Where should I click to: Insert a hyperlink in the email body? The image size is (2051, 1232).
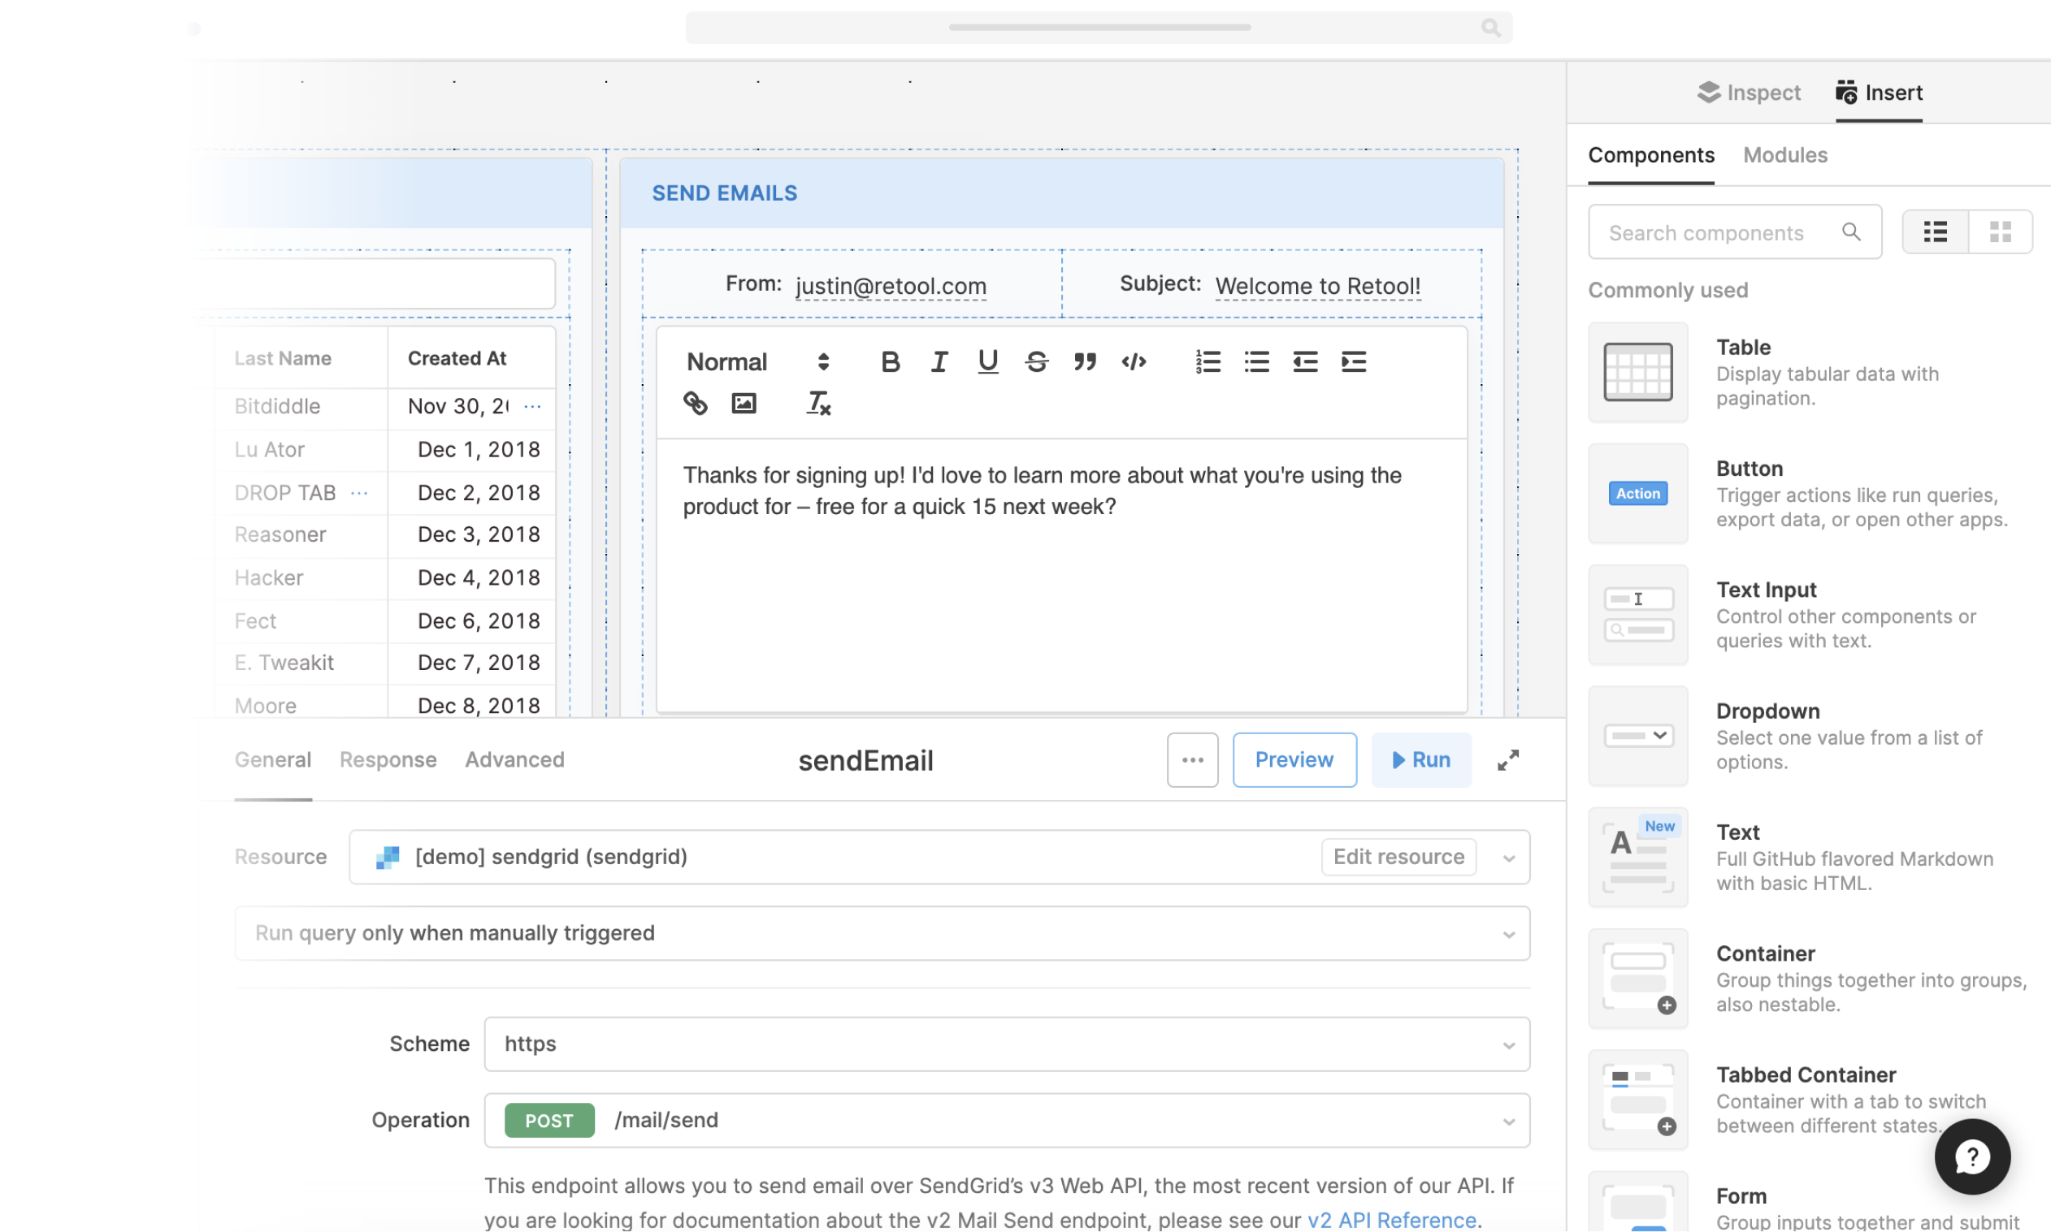coord(696,404)
